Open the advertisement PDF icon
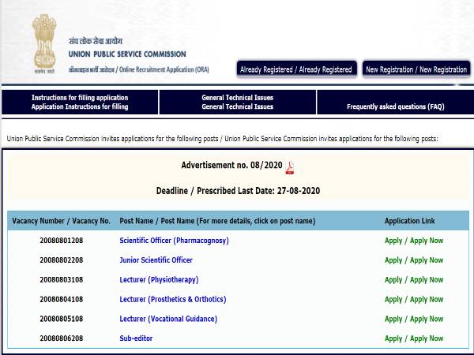 [290, 167]
